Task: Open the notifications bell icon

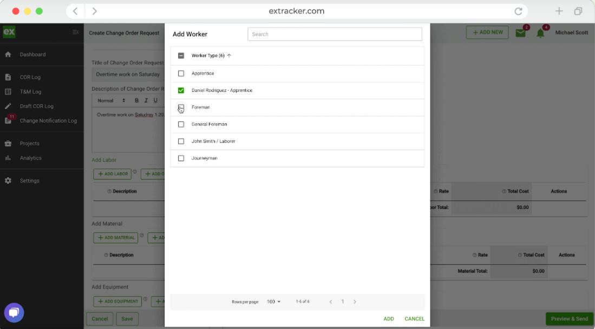Action: (540, 33)
